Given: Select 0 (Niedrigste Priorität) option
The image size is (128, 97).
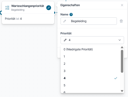Looking at the screenshot, I should (x=90, y=49).
